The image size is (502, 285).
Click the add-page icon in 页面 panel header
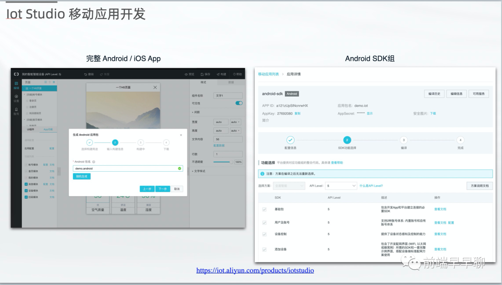(x=46, y=82)
